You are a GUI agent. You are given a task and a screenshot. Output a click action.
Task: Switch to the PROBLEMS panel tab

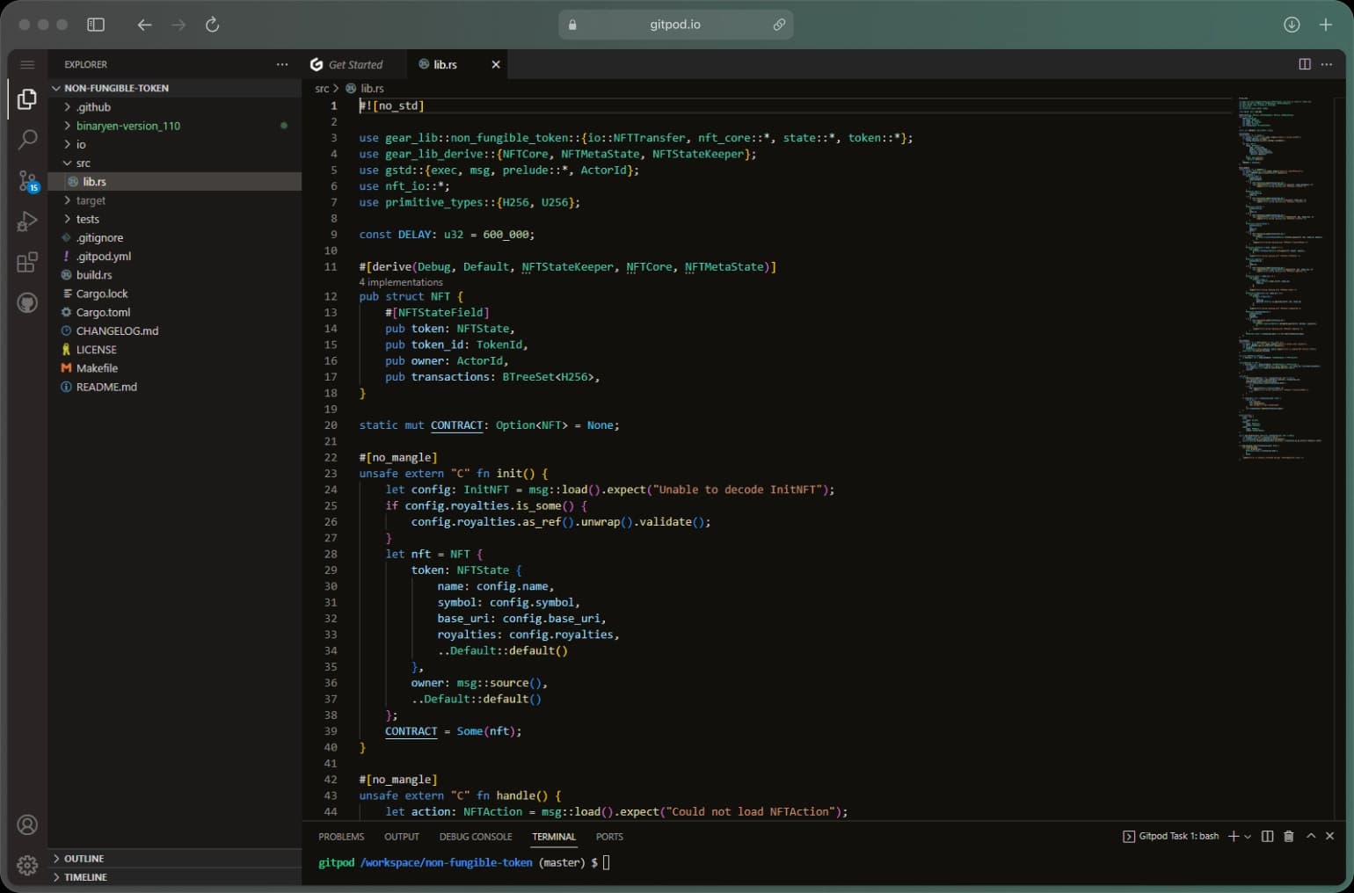coord(341,837)
